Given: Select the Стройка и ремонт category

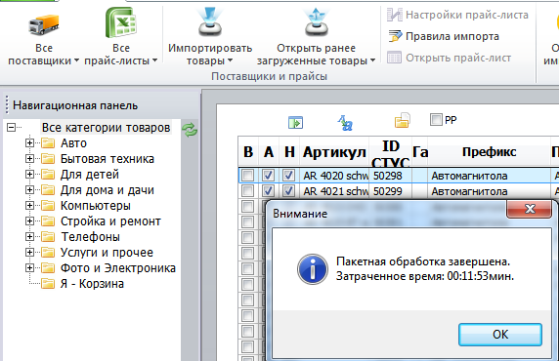Looking at the screenshot, I should (x=110, y=221).
